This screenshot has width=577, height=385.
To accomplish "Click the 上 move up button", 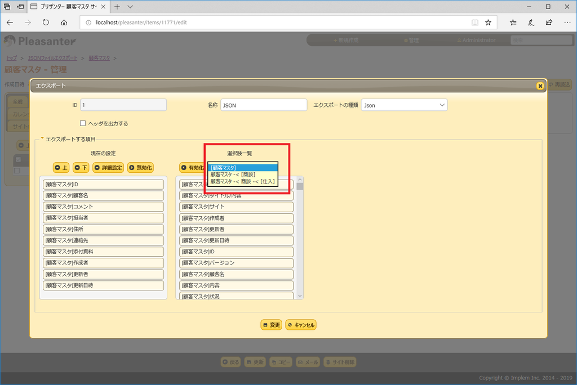I will pyautogui.click(x=61, y=168).
